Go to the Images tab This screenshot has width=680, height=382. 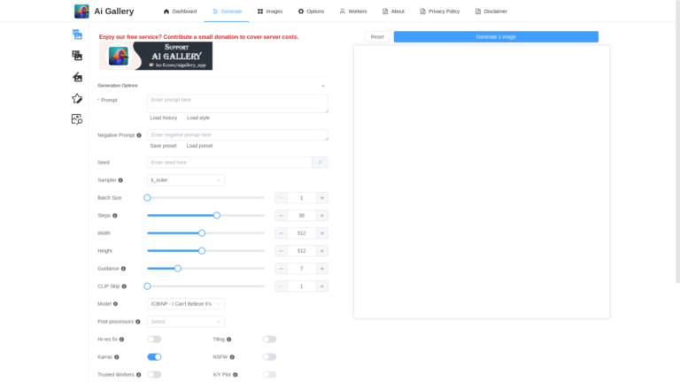click(x=270, y=11)
